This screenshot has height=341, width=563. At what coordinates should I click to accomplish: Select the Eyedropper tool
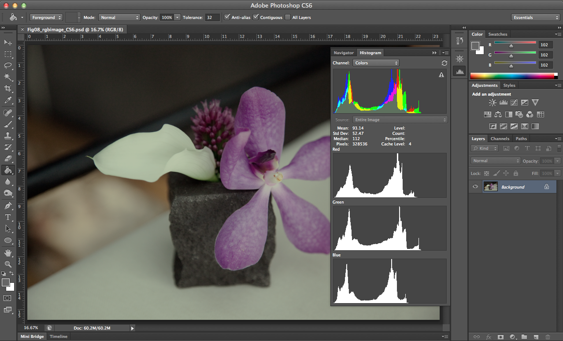pyautogui.click(x=8, y=100)
